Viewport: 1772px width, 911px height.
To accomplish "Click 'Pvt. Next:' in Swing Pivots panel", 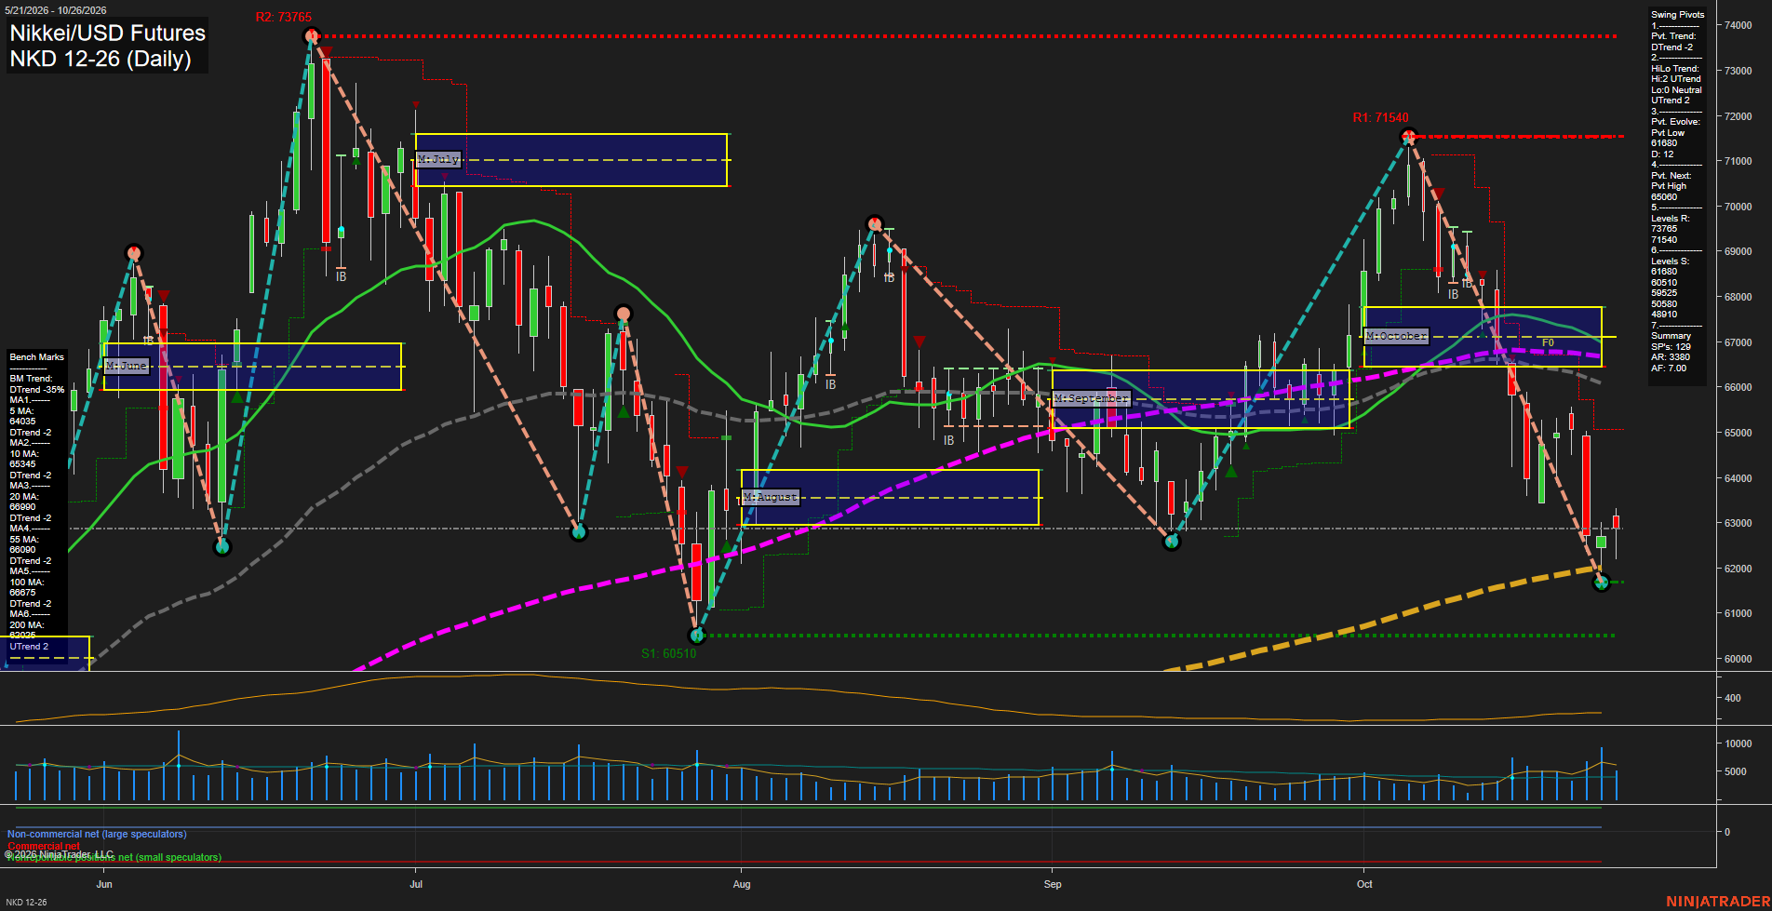I will [1671, 176].
